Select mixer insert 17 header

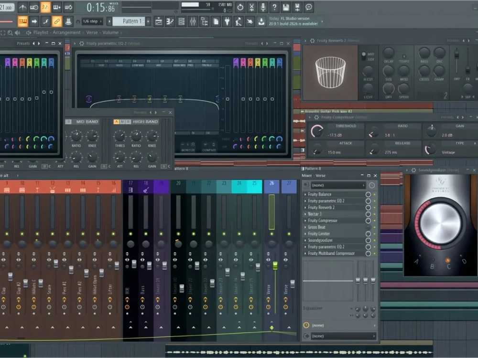tap(130, 187)
